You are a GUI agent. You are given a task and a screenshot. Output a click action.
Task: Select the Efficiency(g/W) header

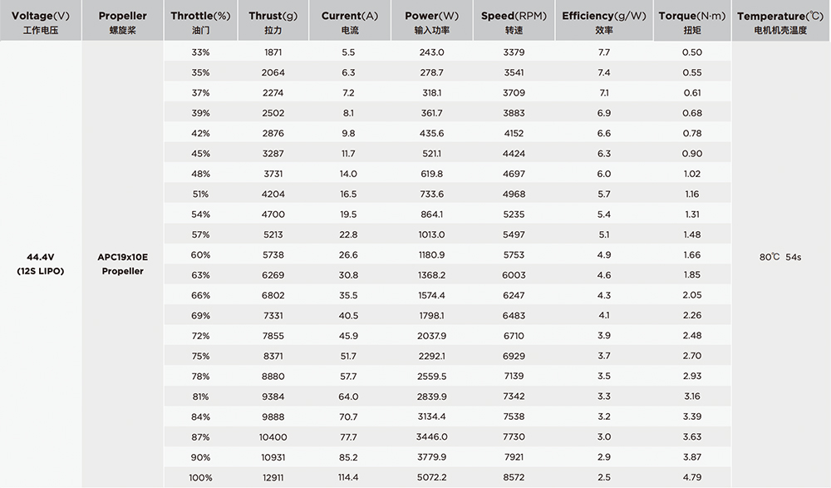coord(603,22)
